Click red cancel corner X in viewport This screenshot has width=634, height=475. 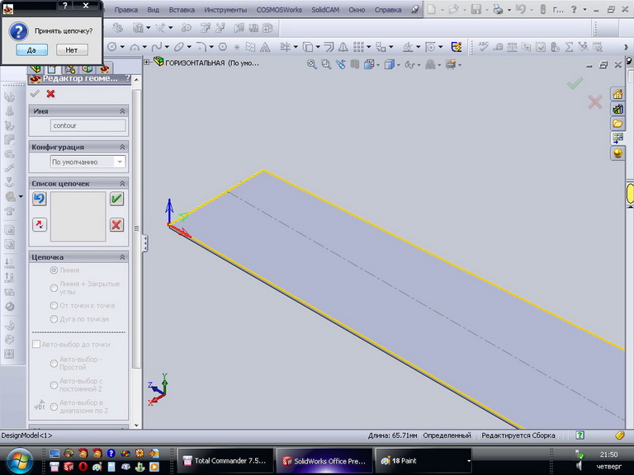click(594, 102)
